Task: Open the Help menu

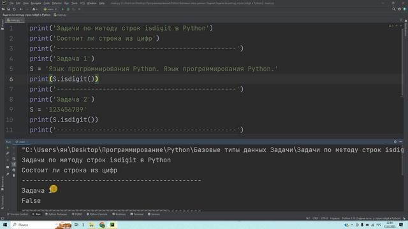Action: tap(102, 3)
